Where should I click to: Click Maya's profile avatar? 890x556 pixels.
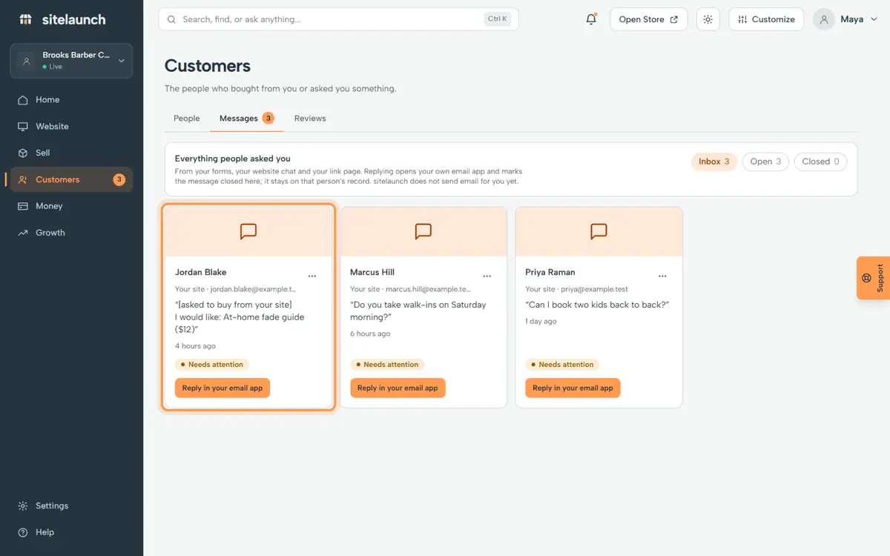pos(824,19)
